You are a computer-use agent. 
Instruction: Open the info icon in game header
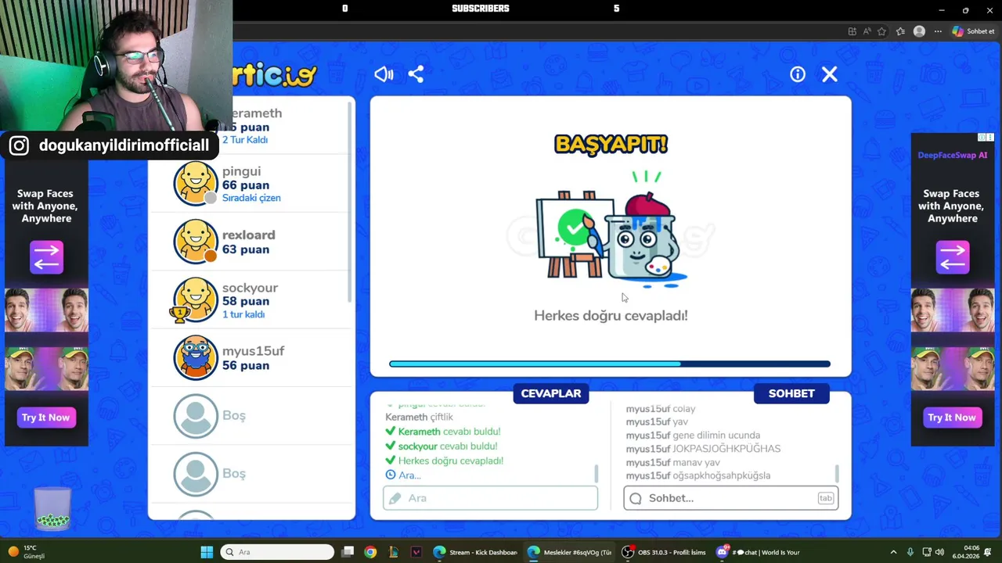click(x=798, y=74)
